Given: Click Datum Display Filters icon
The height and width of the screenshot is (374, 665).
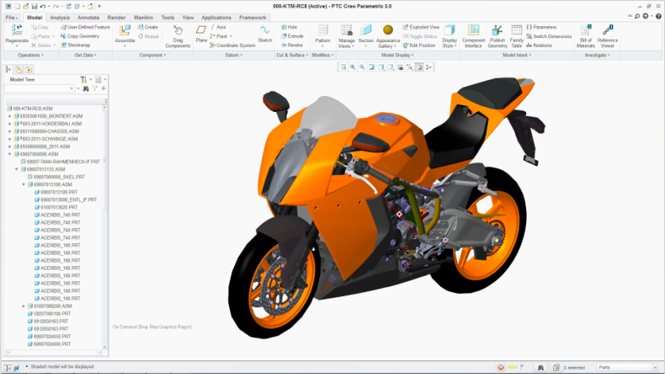Looking at the screenshot, I should 409,67.
